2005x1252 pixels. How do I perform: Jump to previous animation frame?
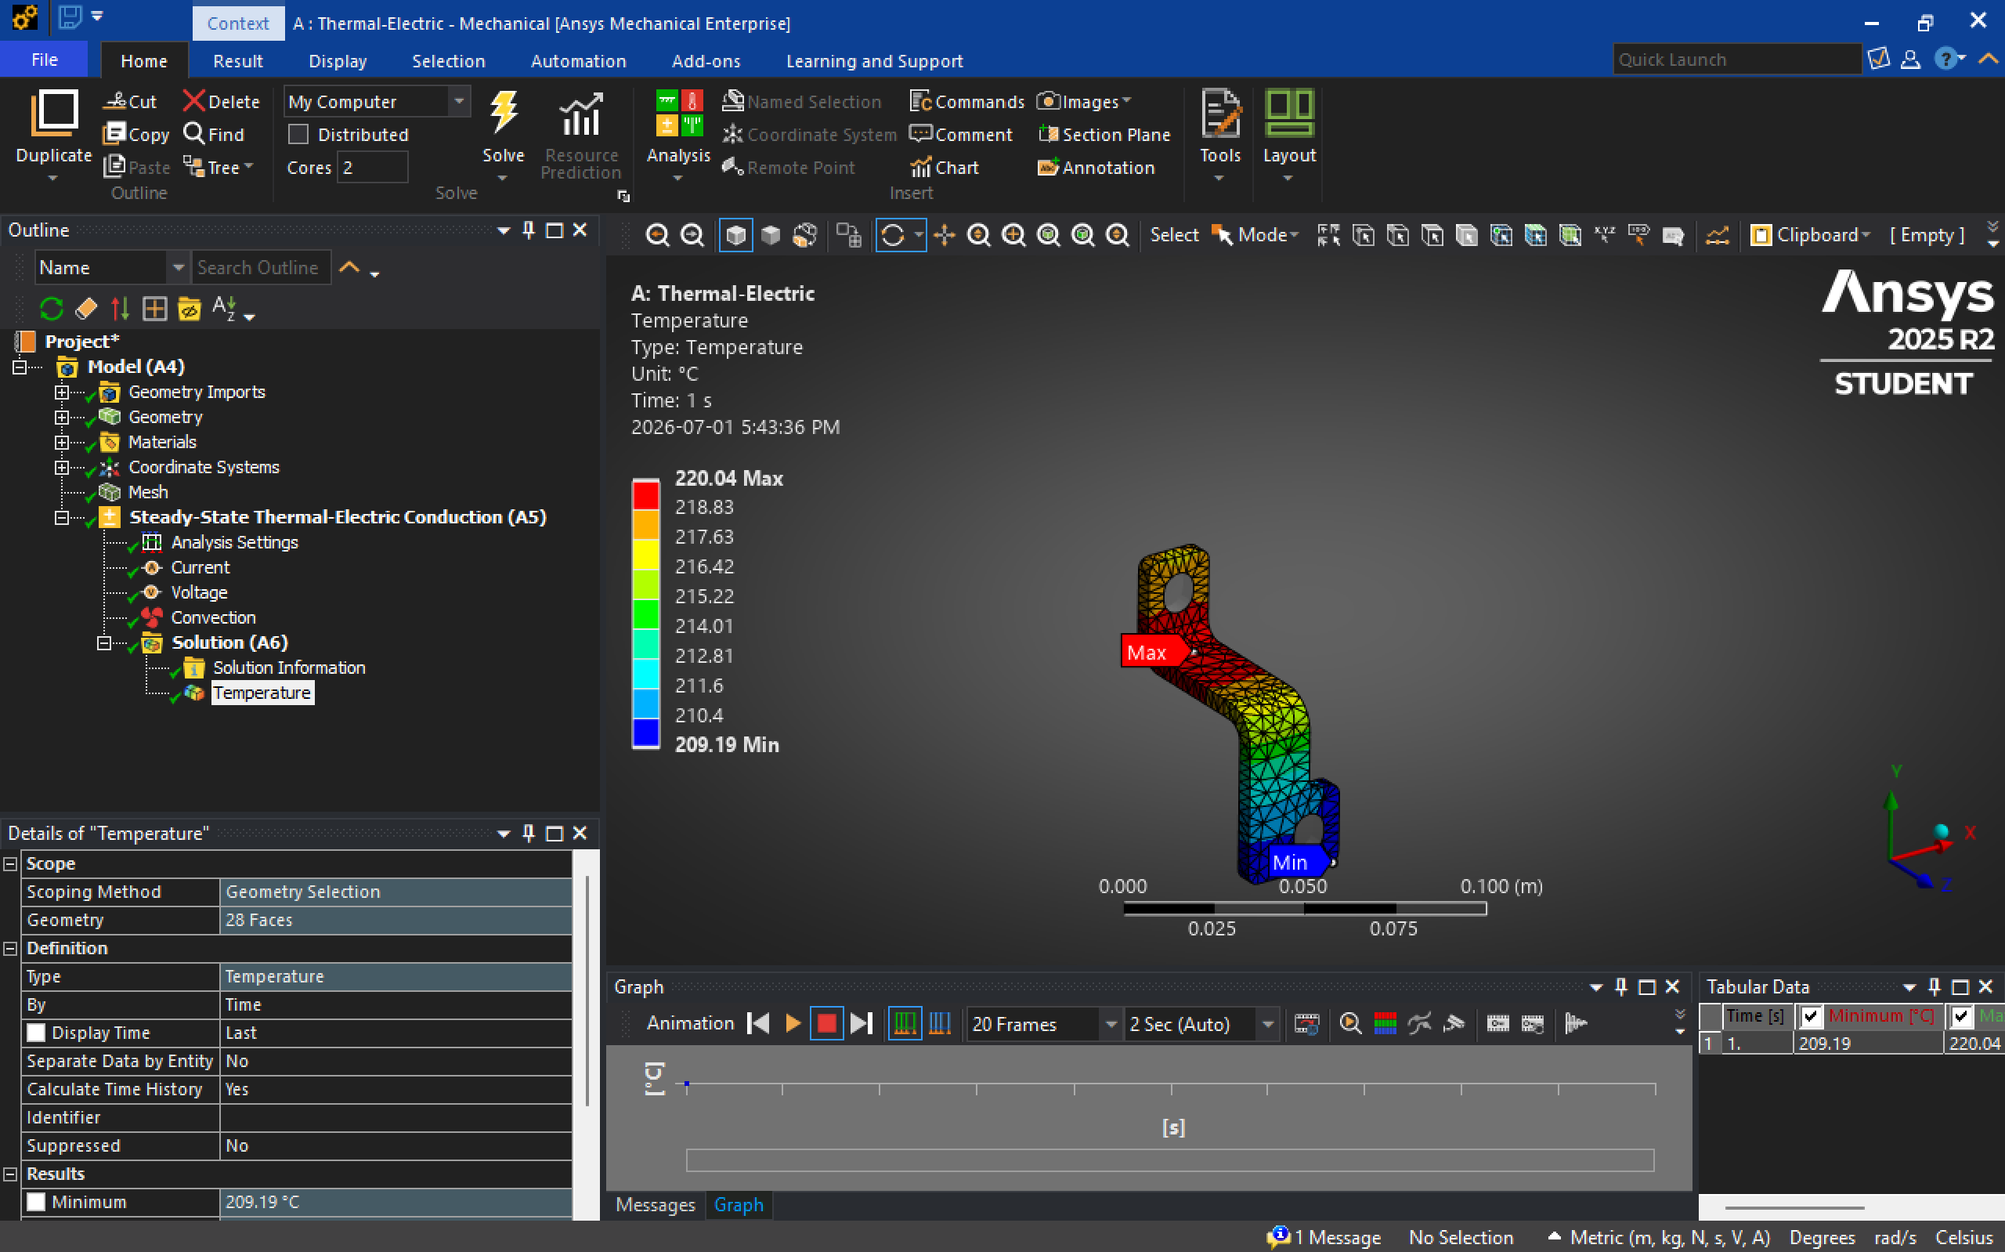[758, 1023]
